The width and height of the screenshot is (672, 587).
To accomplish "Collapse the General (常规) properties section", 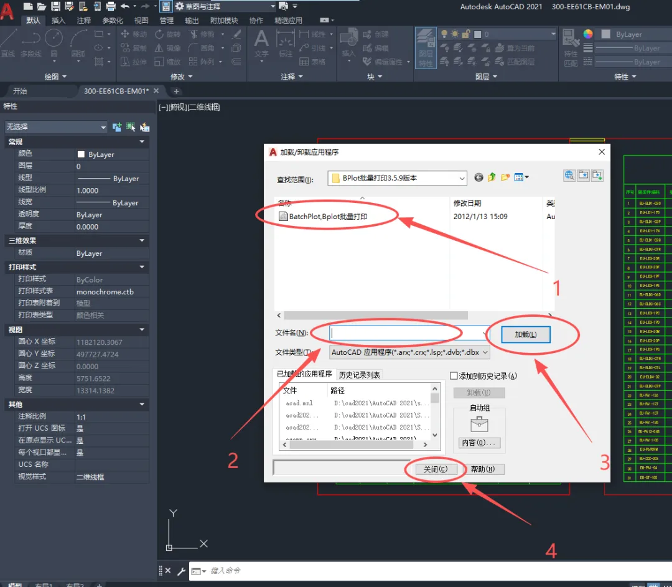I will click(x=142, y=141).
